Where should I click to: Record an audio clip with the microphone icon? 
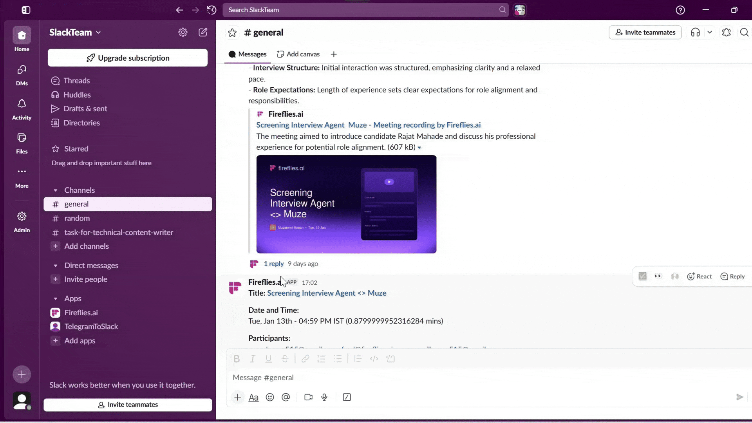pos(324,397)
